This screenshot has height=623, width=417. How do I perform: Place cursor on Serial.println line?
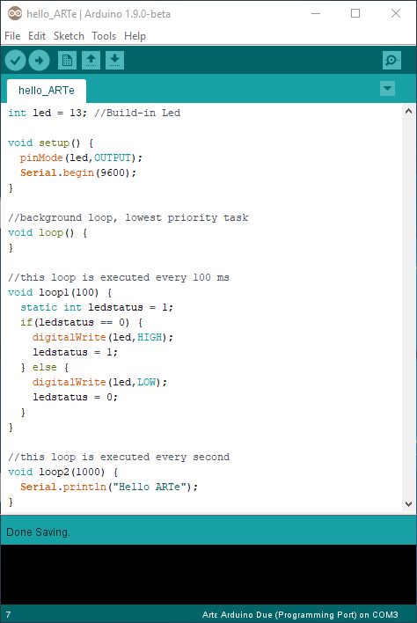click(x=109, y=487)
